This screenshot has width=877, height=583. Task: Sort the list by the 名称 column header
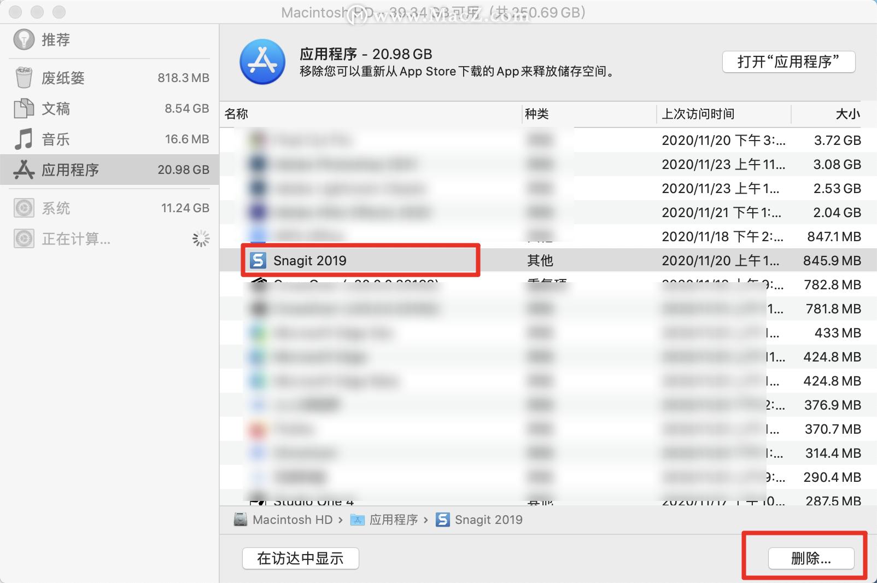[x=237, y=114]
